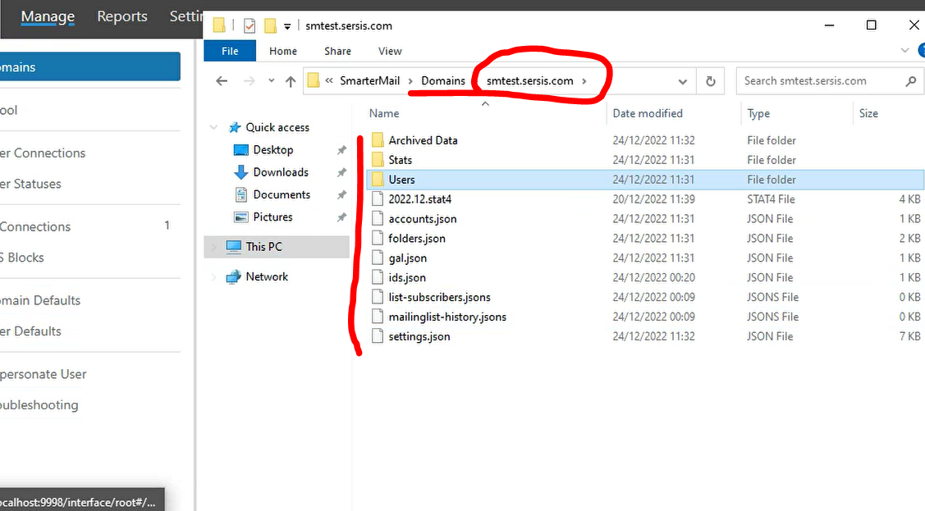
Task: Click the Documents icon in navigation pane
Action: [x=240, y=194]
